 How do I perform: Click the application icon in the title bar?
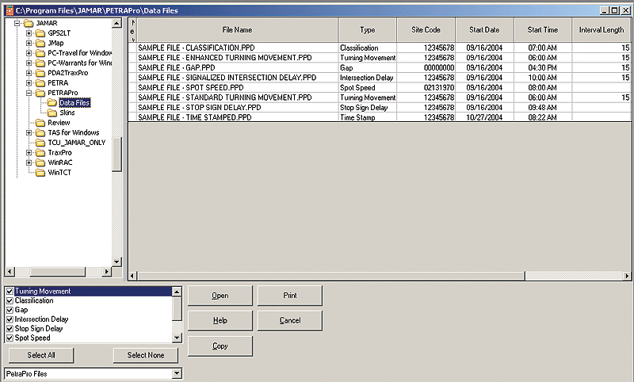pos(10,10)
